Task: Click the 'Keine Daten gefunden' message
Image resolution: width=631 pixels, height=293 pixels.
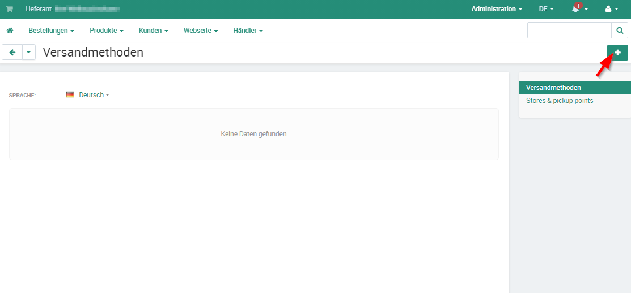Action: pyautogui.click(x=253, y=134)
